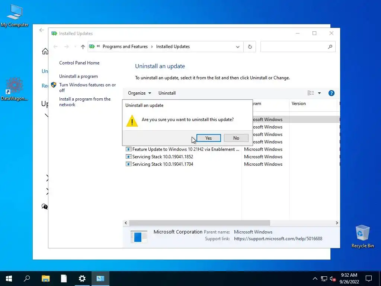Open Uninstall a program link
The width and height of the screenshot is (381, 286).
click(79, 76)
